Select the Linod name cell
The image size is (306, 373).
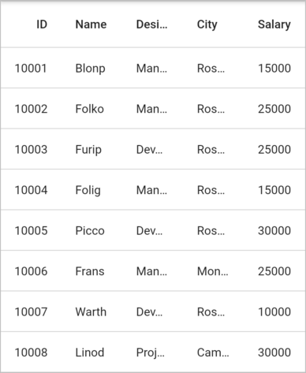click(x=90, y=352)
